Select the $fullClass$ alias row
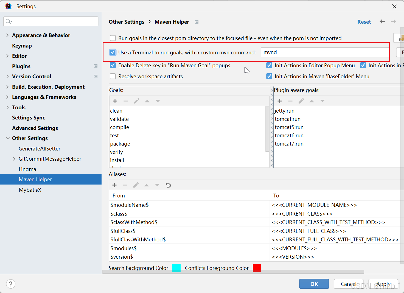The width and height of the screenshot is (404, 293). [254, 231]
